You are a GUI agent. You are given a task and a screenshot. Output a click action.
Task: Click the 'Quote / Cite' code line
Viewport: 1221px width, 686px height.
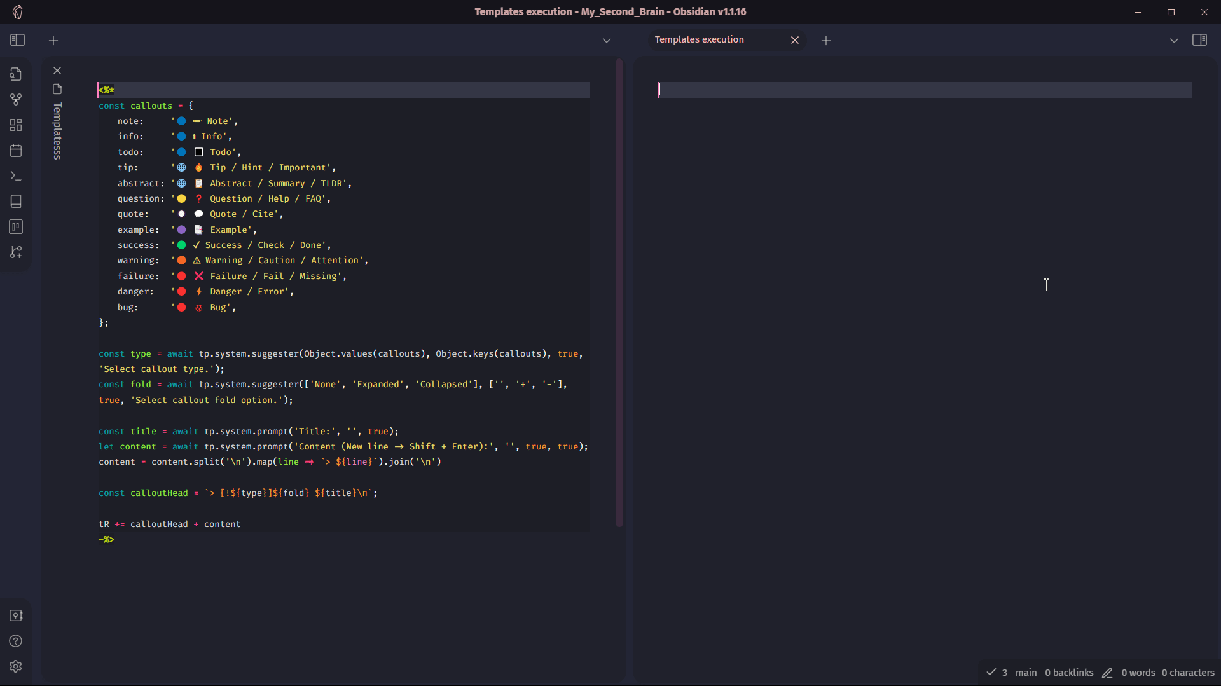click(x=200, y=214)
